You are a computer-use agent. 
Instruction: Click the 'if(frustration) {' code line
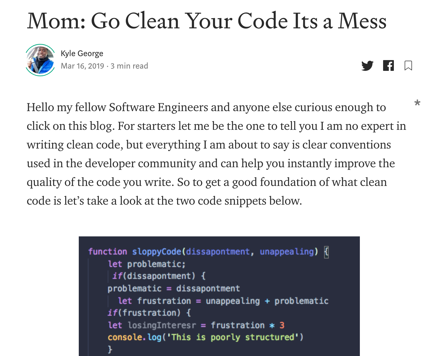(x=149, y=313)
